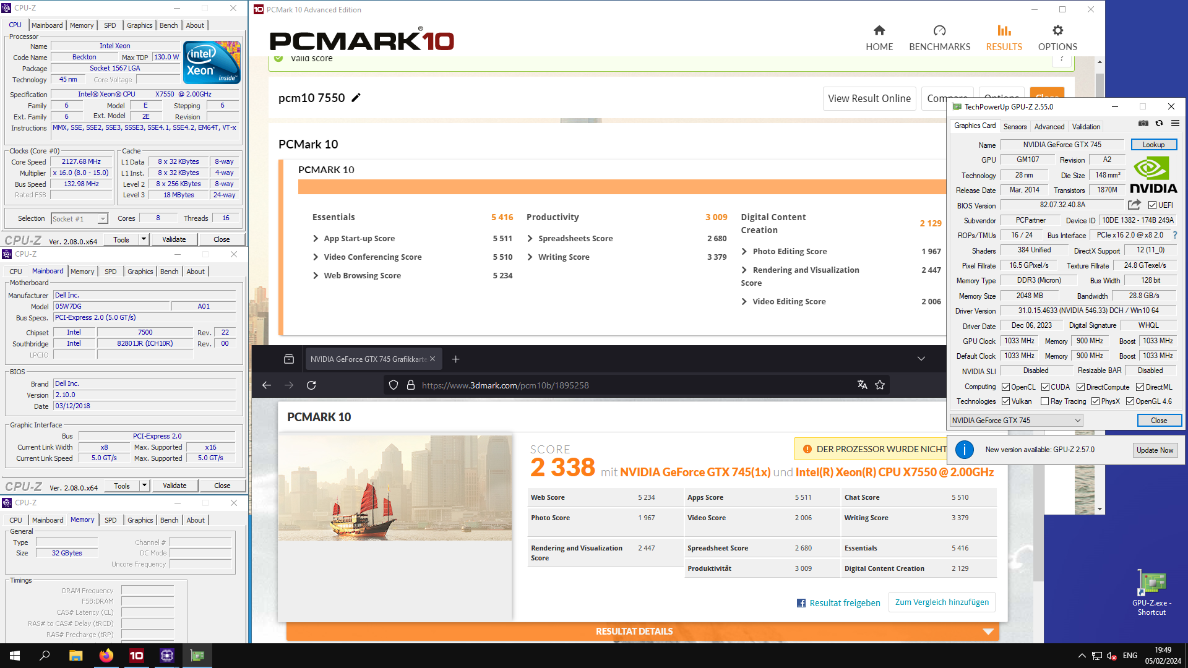Viewport: 1188px width, 668px height.
Task: Open the GPU selection dropdown in GPU-Z
Action: click(1016, 420)
